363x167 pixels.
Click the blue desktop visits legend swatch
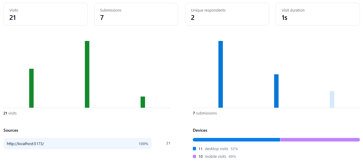click(195, 149)
